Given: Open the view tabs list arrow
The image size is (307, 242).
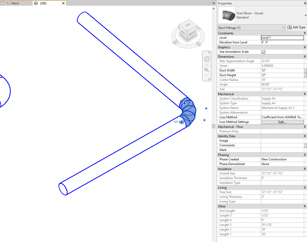Looking at the screenshot, I should (x=213, y=3).
